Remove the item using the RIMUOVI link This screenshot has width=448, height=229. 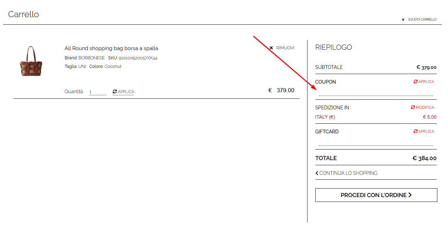(x=286, y=48)
